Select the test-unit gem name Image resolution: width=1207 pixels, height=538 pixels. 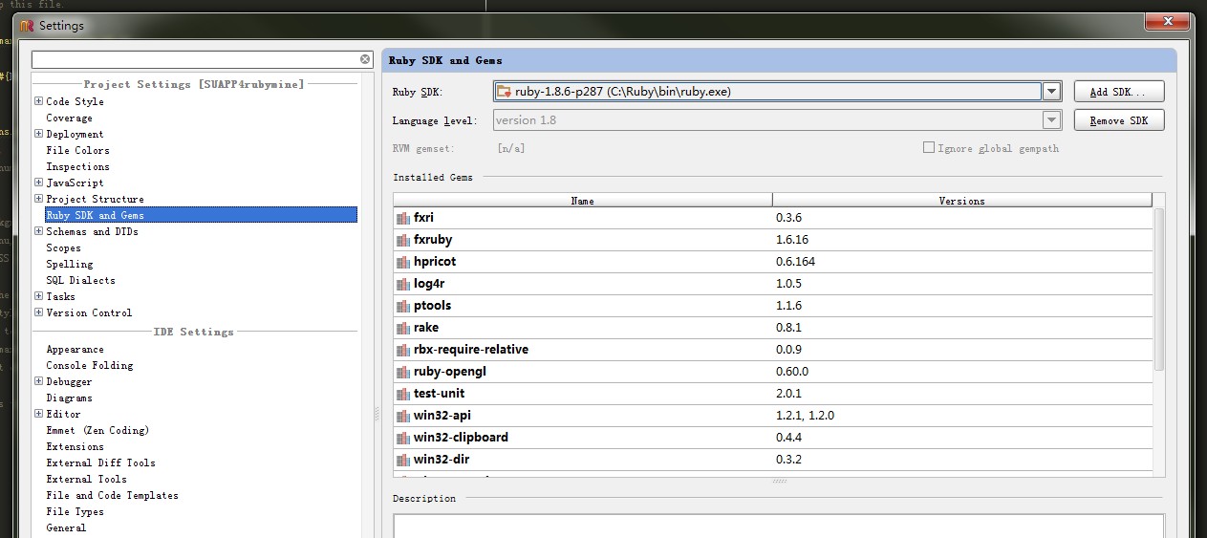pos(439,394)
